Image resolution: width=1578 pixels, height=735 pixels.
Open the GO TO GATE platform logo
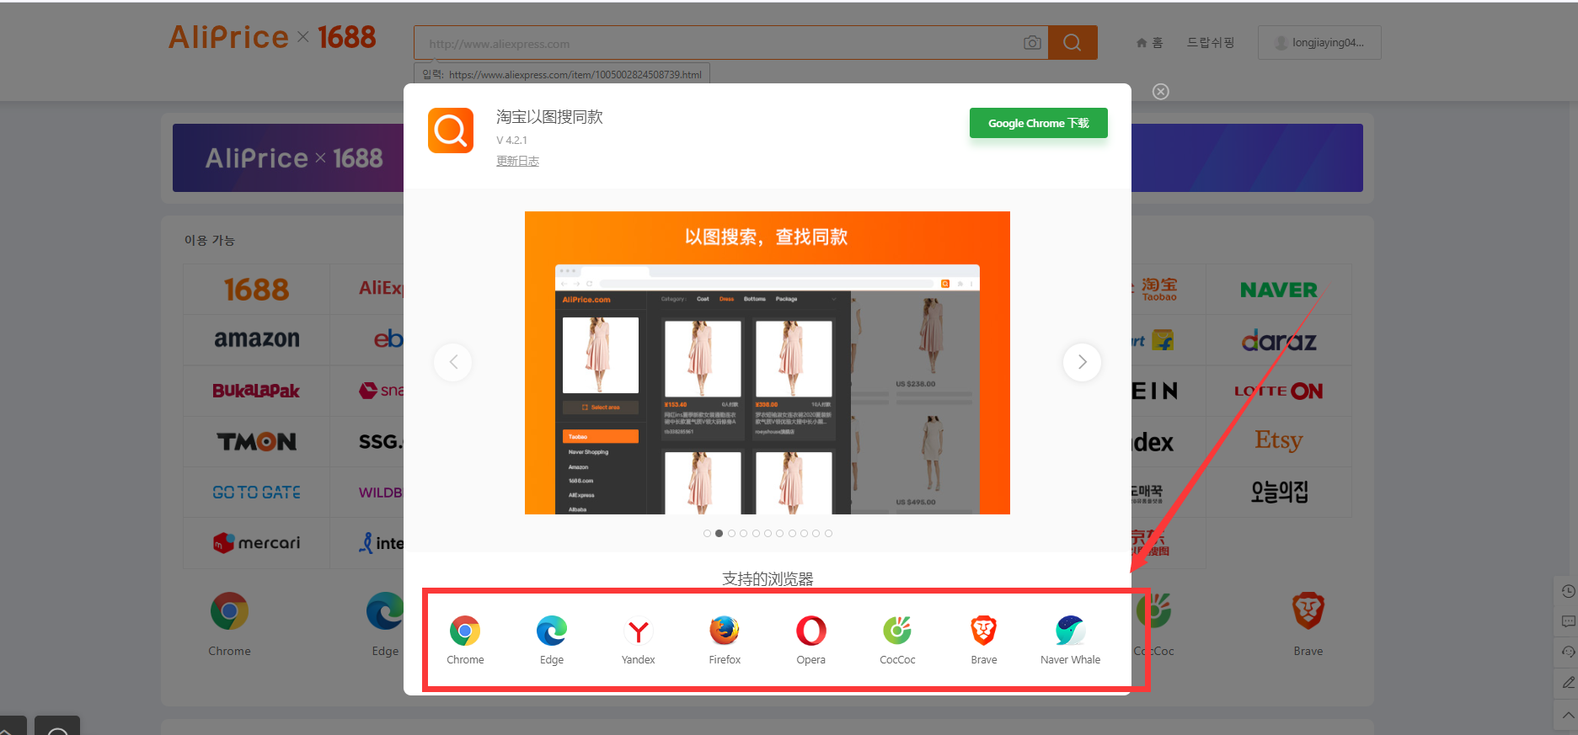tap(257, 492)
